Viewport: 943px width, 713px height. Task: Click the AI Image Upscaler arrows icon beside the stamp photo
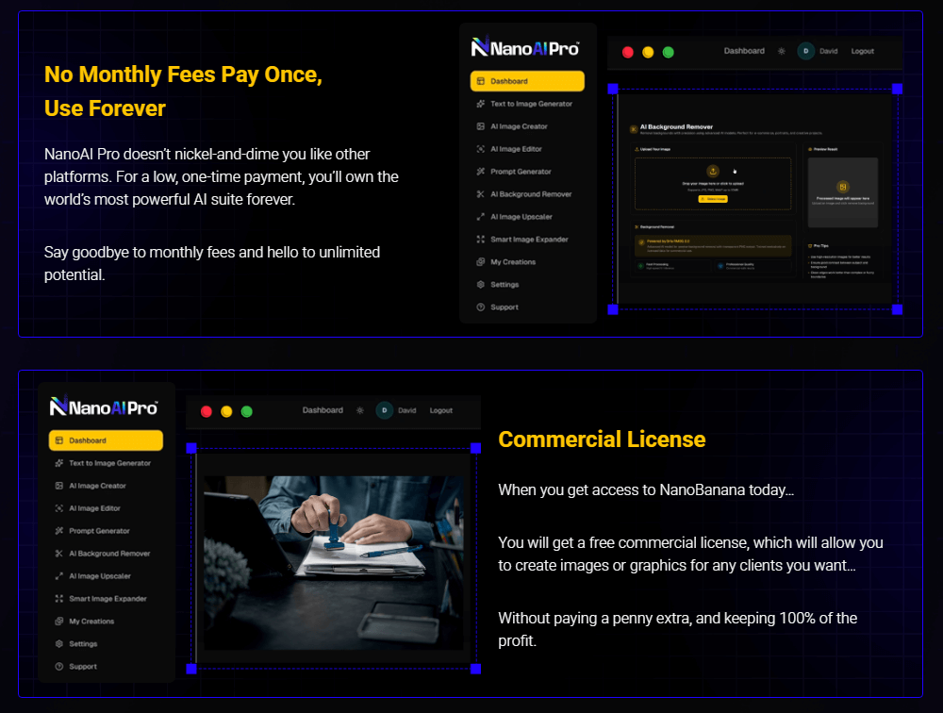(58, 576)
